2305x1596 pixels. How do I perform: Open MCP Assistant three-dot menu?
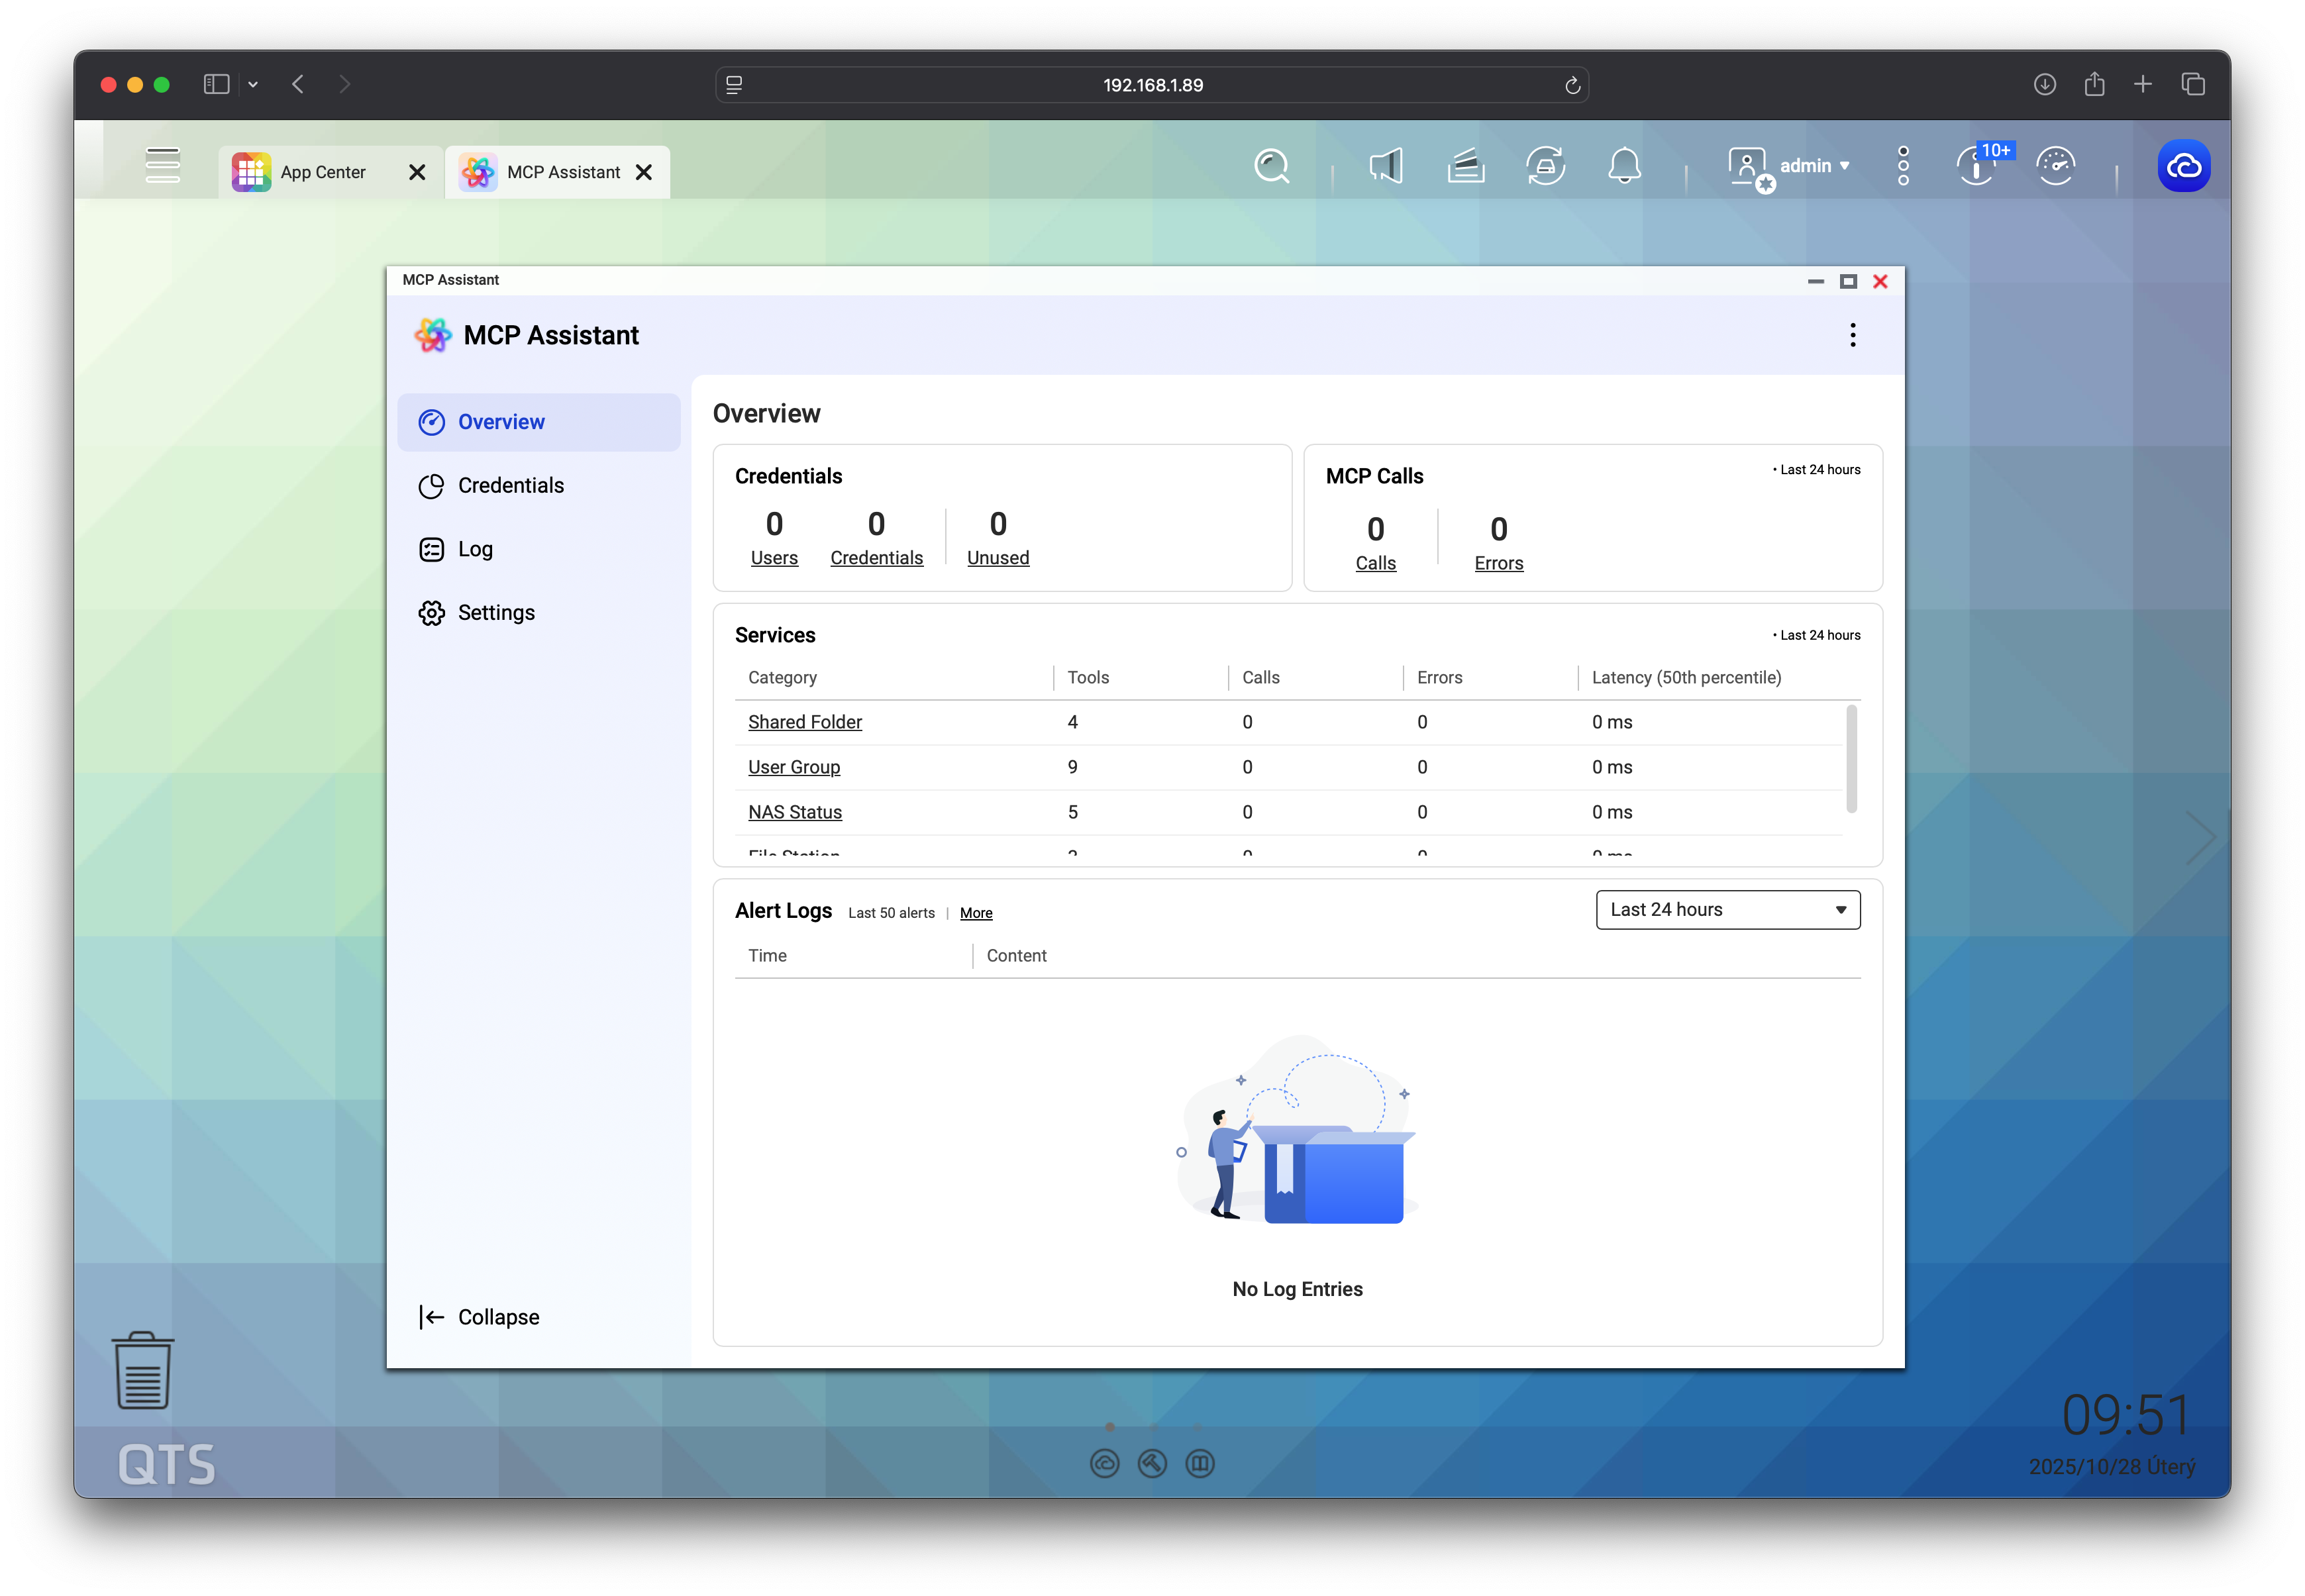click(x=1852, y=335)
